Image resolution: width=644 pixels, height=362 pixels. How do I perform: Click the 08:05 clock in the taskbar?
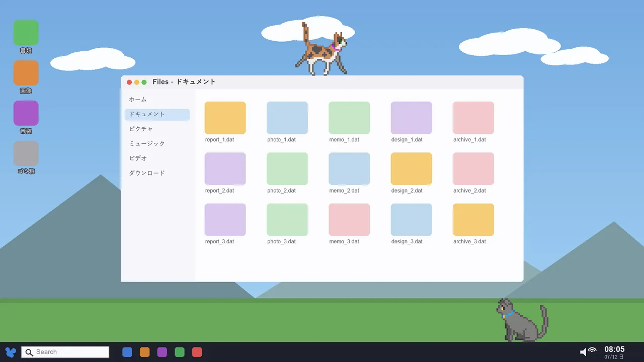click(x=614, y=349)
